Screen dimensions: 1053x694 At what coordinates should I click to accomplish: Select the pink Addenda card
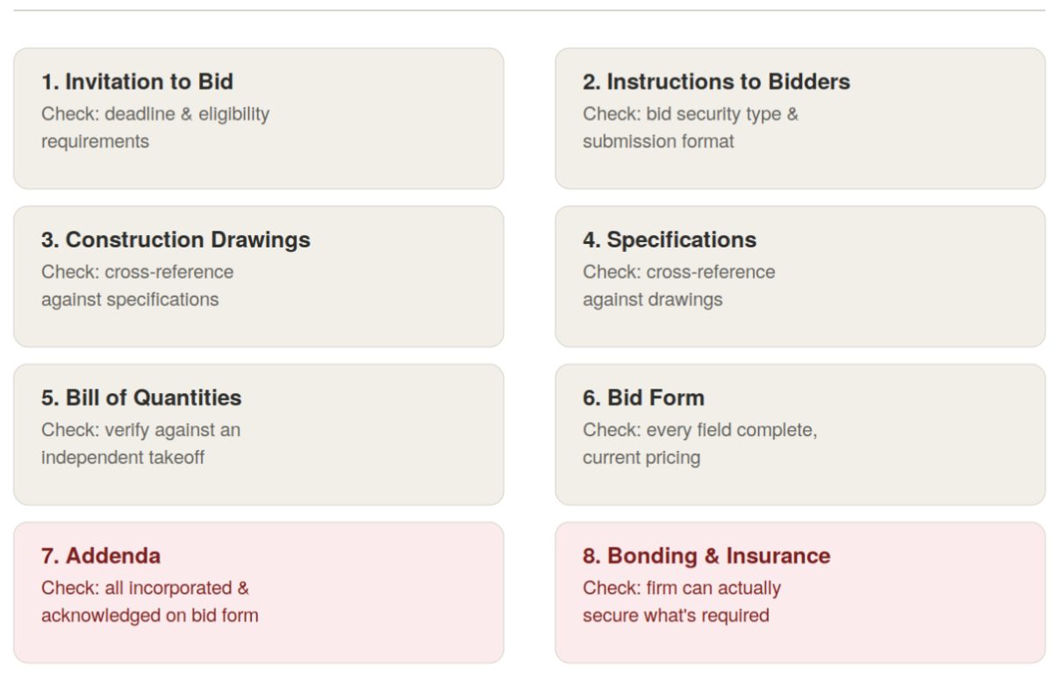(259, 592)
